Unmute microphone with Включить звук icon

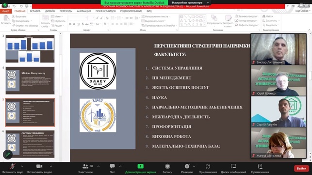tap(12, 166)
